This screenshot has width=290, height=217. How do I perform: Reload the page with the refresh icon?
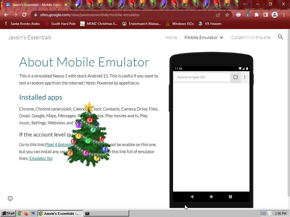(24, 15)
